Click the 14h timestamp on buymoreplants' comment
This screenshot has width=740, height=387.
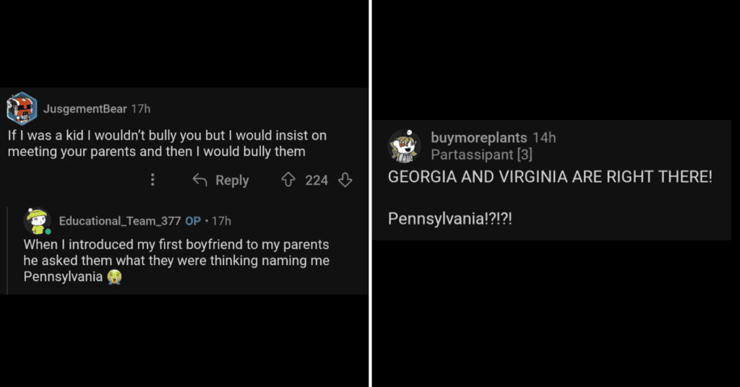click(544, 138)
